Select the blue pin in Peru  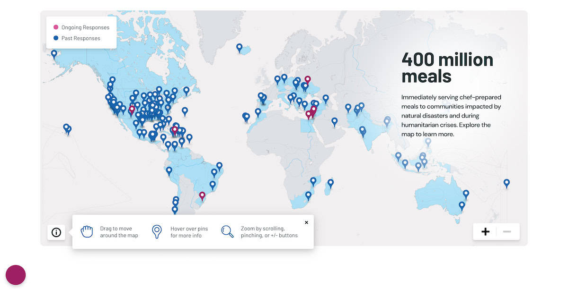point(169,170)
